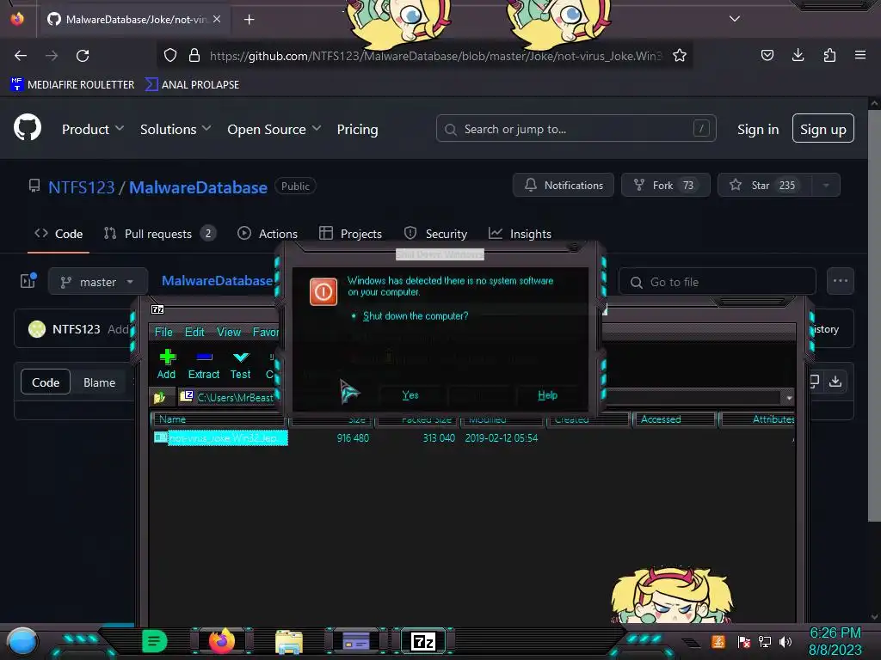
Task: Click Extract in the 7-Zip toolbar
Action: [203, 364]
